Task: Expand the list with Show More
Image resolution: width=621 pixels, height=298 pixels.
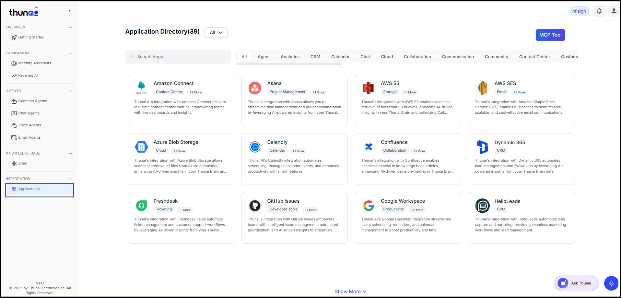Action: click(x=350, y=292)
